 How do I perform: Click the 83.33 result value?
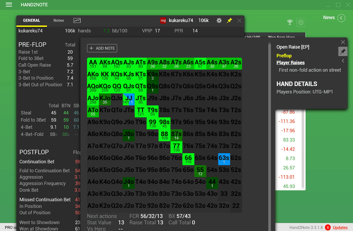pyautogui.click(x=289, y=140)
